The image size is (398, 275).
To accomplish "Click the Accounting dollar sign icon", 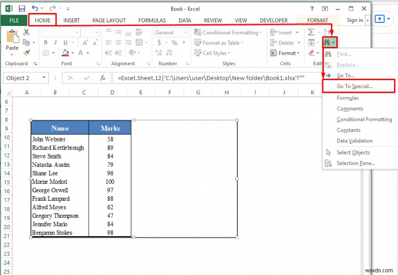I will pyautogui.click(x=159, y=42).
